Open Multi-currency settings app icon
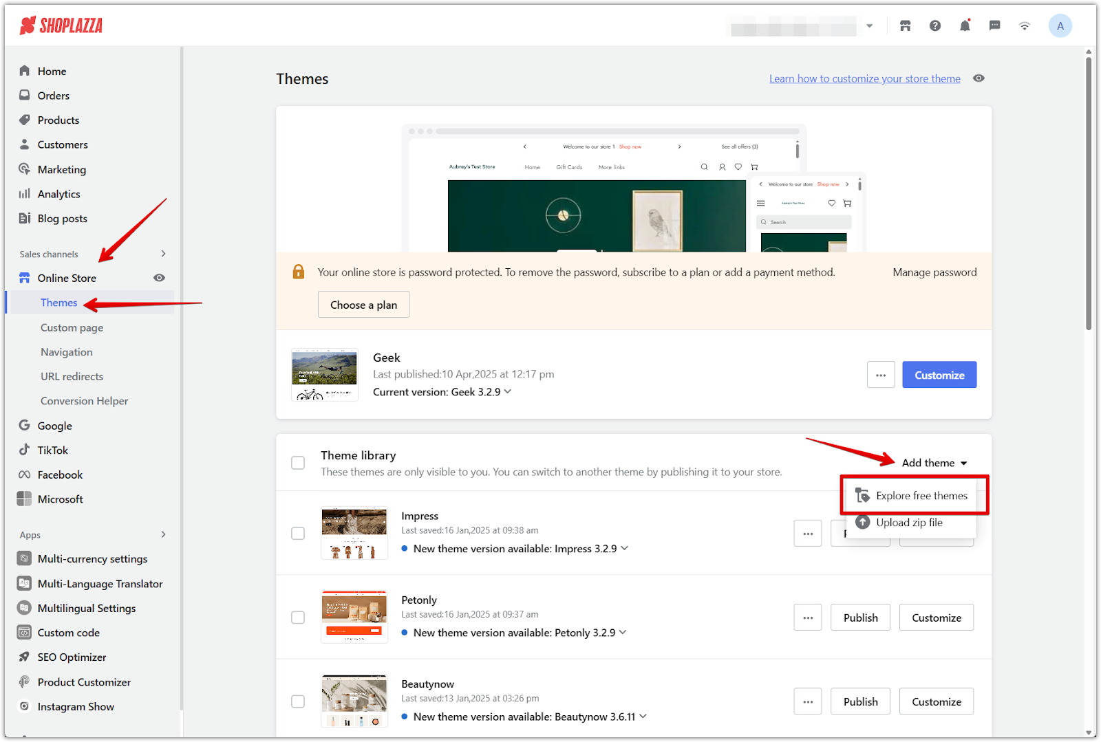 click(24, 558)
